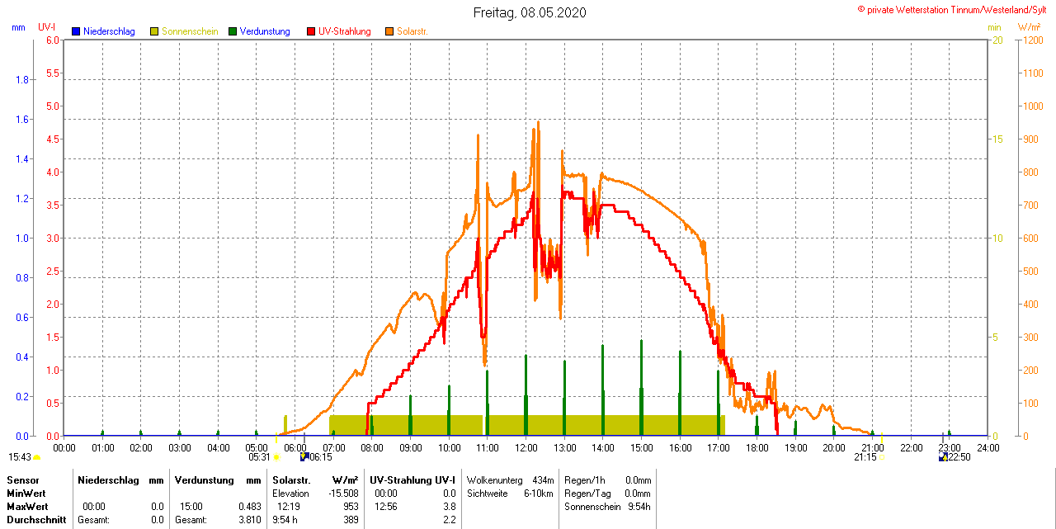Click the sunrise icon beside 05:31

(x=276, y=457)
